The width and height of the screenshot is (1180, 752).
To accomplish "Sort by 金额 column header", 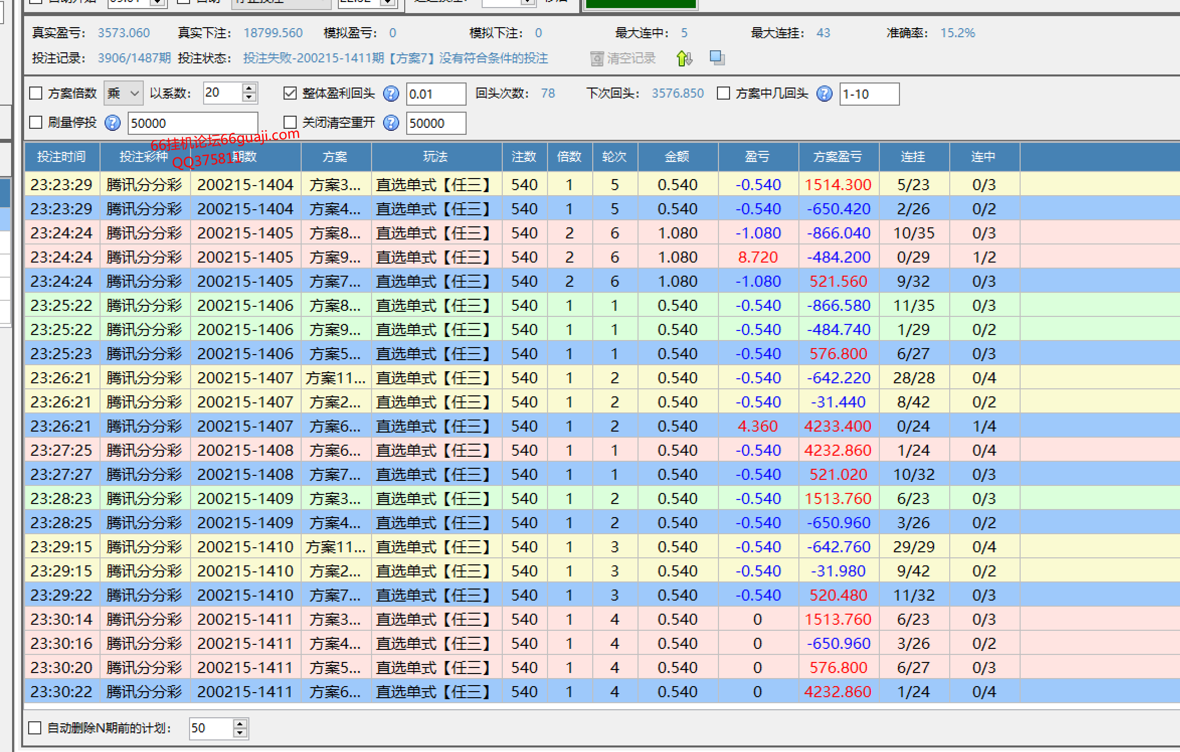I will point(678,157).
